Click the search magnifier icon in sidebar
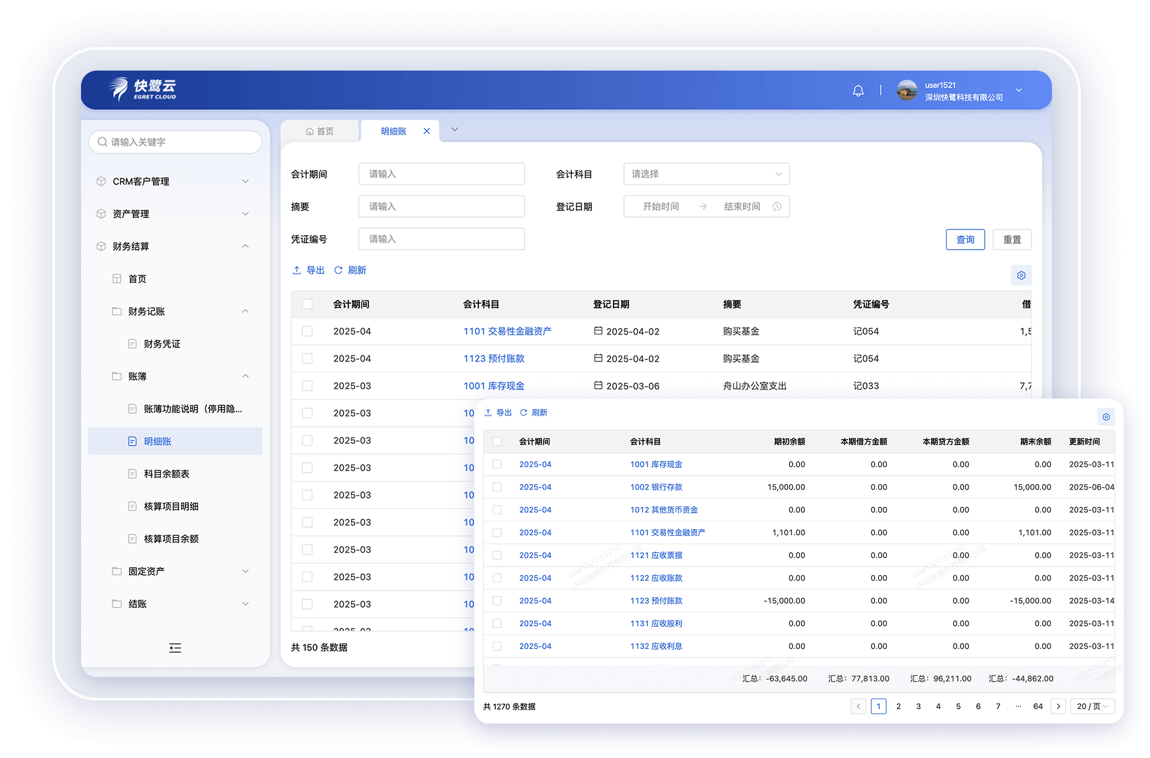 [x=103, y=142]
